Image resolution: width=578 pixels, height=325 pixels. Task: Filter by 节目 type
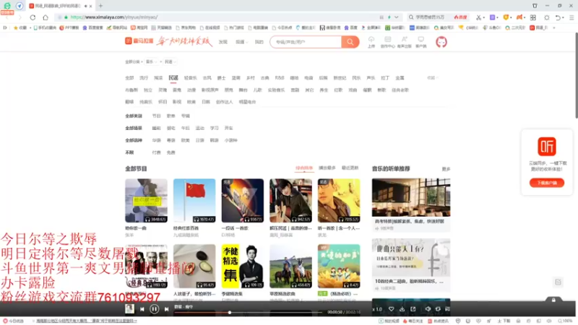coord(156,116)
